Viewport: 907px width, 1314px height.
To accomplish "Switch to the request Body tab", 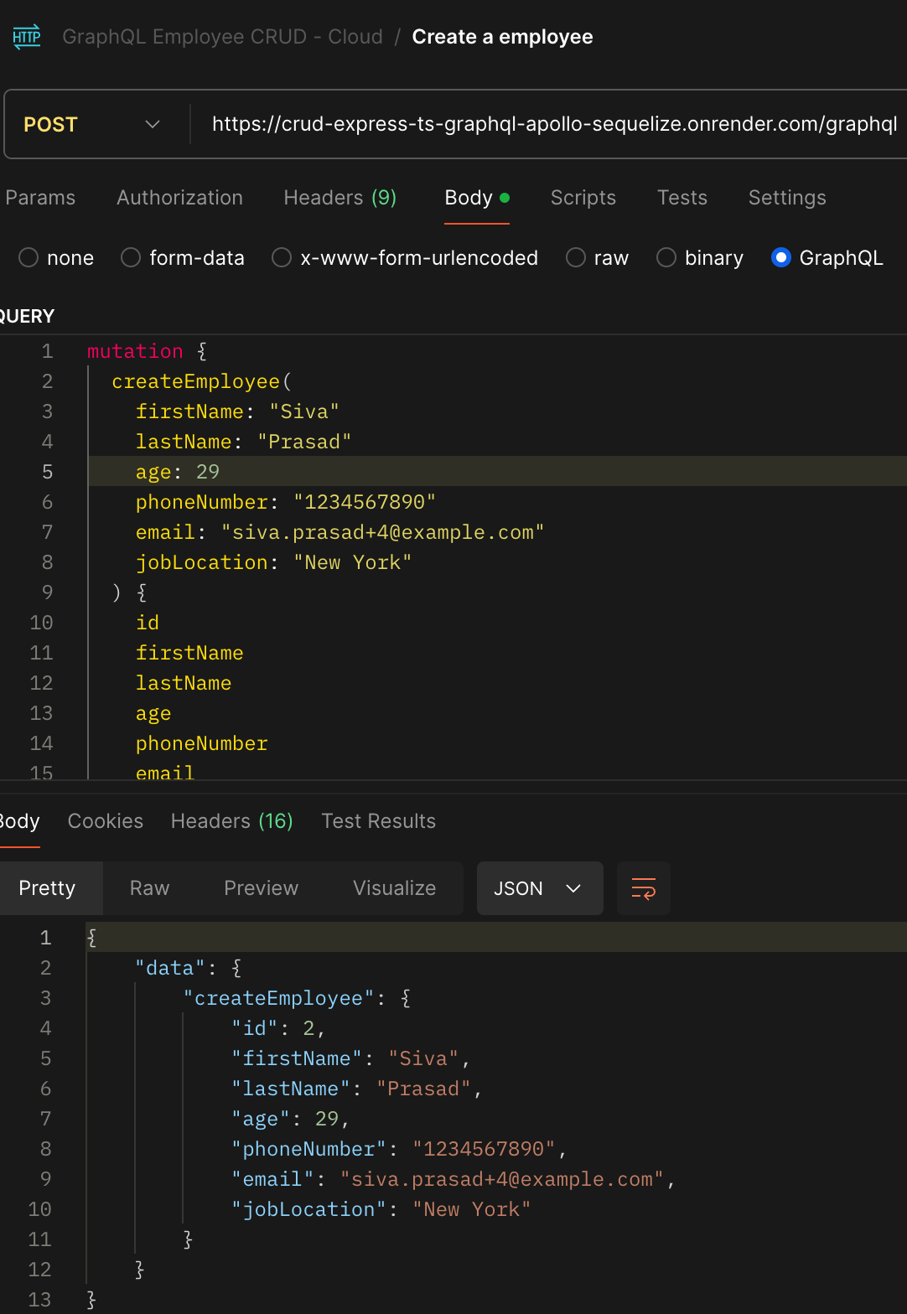I will pos(476,198).
